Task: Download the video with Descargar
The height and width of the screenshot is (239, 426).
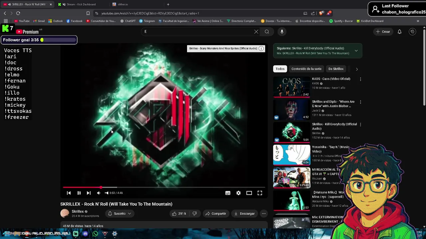Action: 244,213
